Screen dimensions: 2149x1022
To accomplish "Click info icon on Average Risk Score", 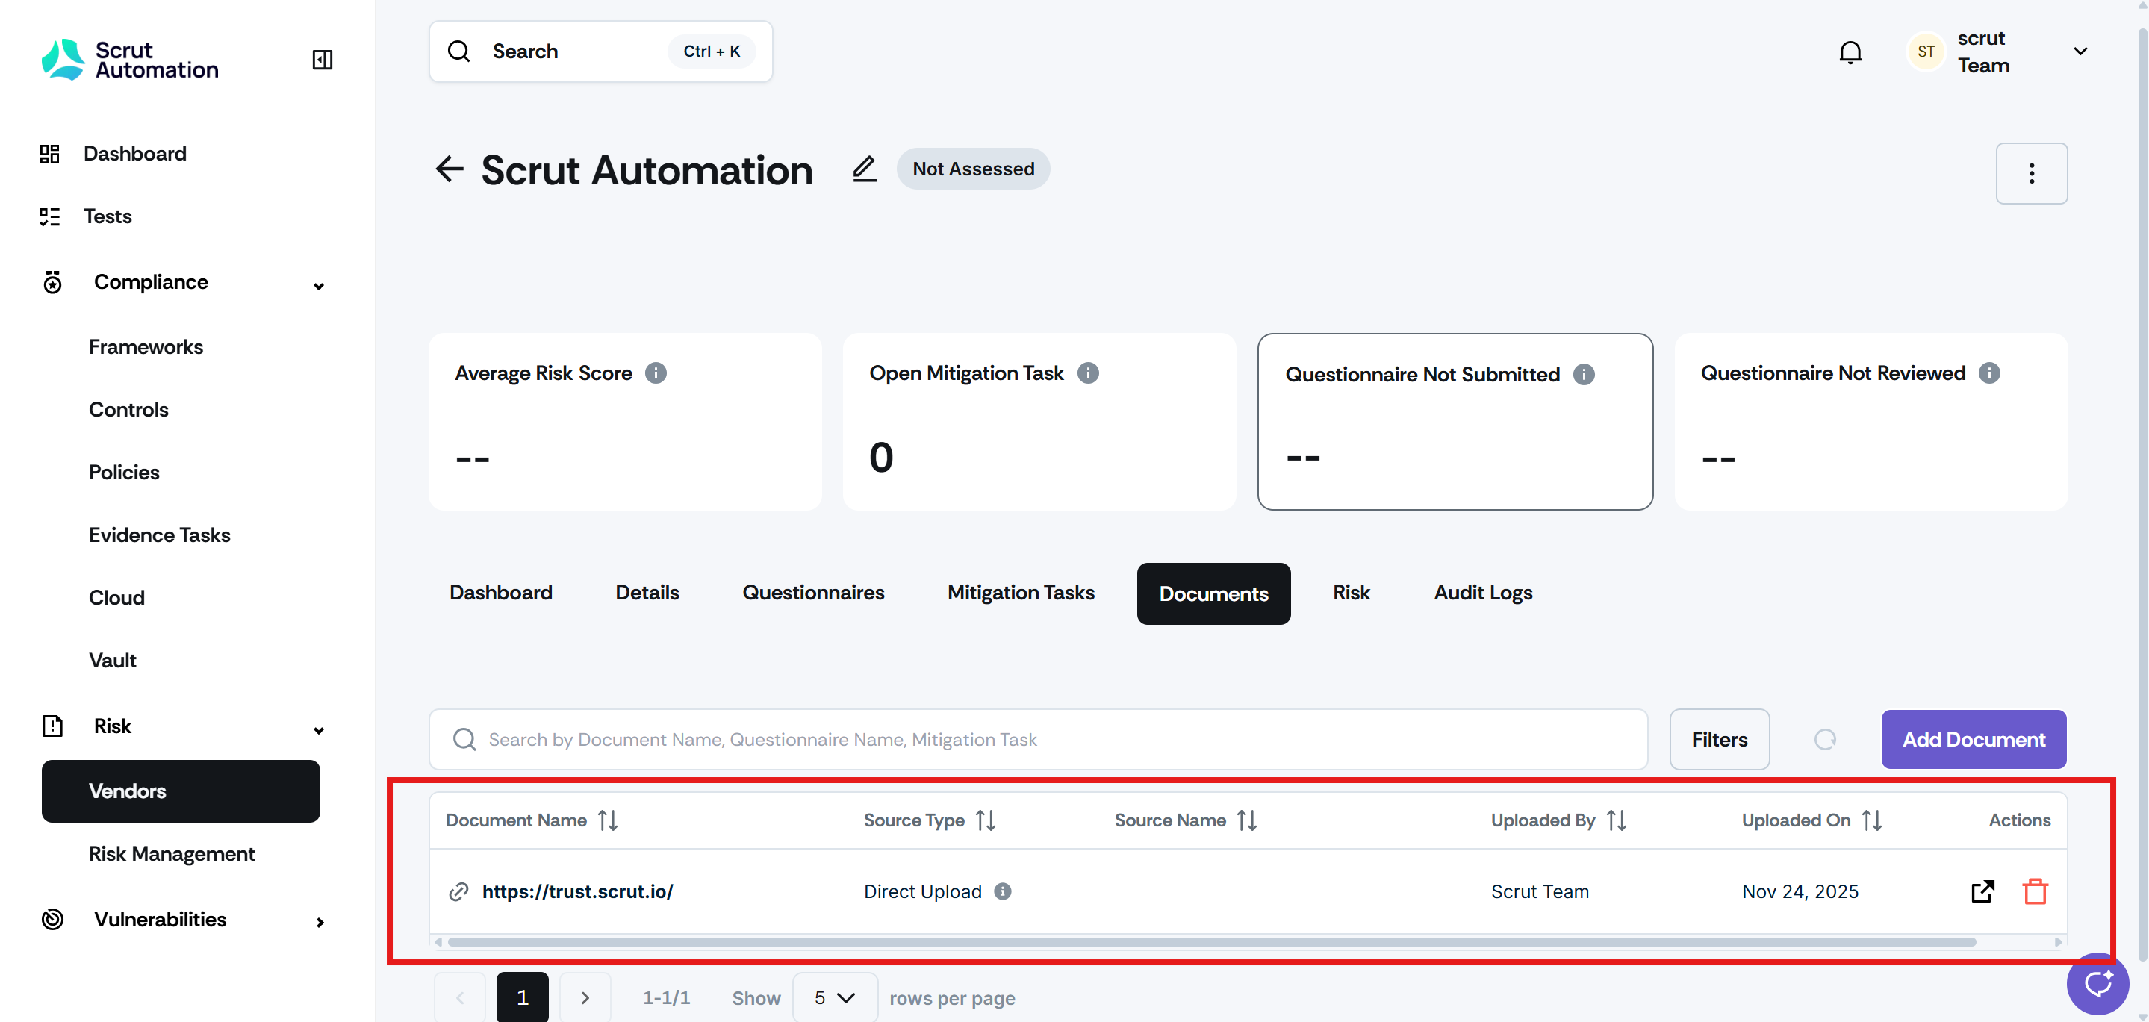I will (656, 373).
